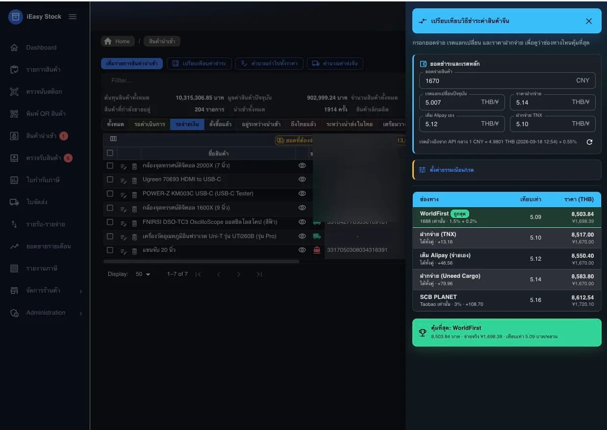Delete the แขนจับ 20 นิ้ว row
Screen dimensions: 607x430
point(134,251)
